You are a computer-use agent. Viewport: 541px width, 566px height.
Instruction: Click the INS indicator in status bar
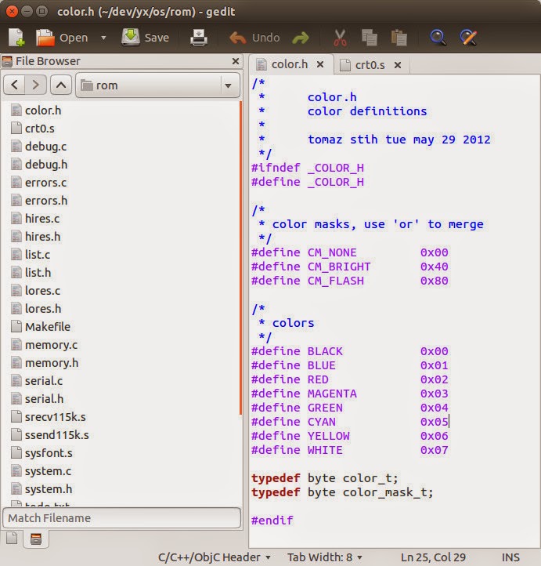coord(510,557)
